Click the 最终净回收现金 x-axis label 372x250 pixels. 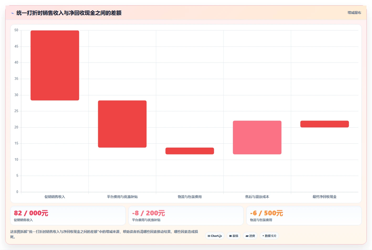click(x=325, y=197)
